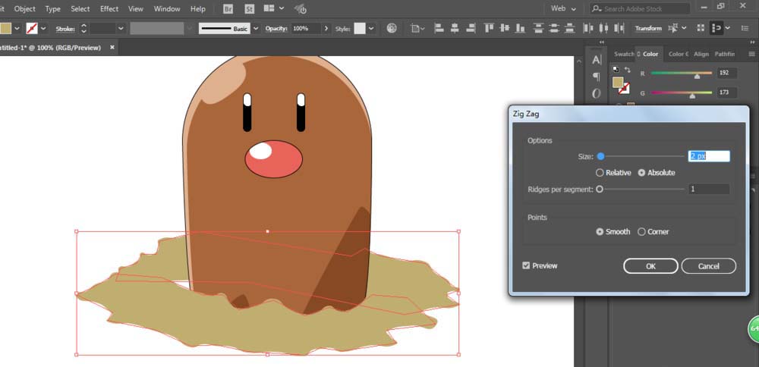759x367 pixels.
Task: Choose Corner points in Zig Zag
Action: click(642, 232)
